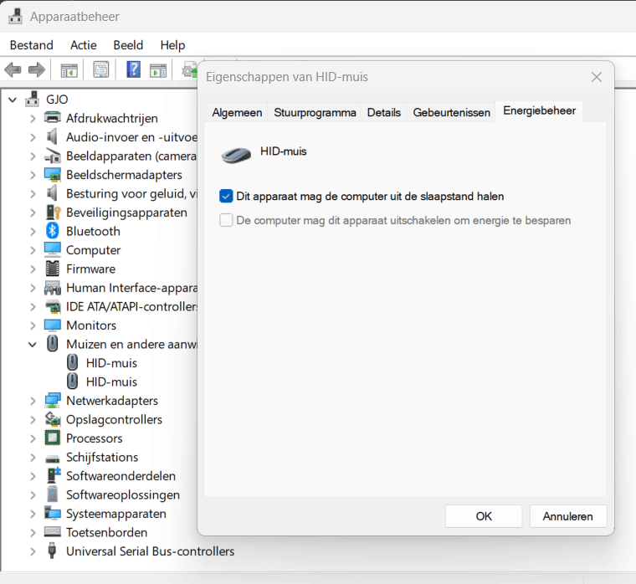Click the Processors chip icon
636x584 pixels.
point(53,438)
